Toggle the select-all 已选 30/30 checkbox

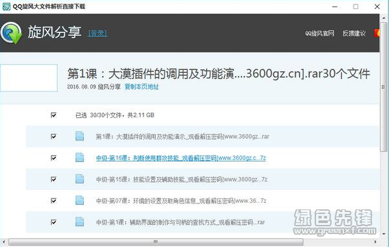coord(53,115)
